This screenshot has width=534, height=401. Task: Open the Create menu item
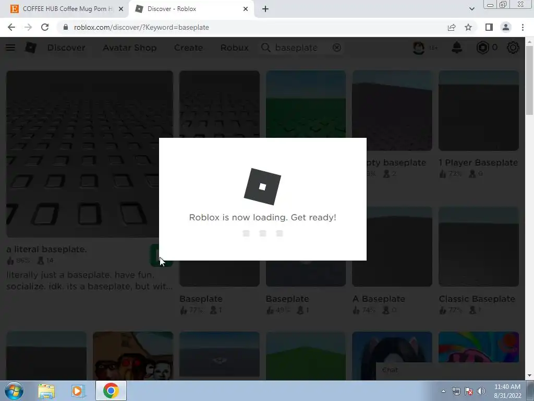(188, 48)
